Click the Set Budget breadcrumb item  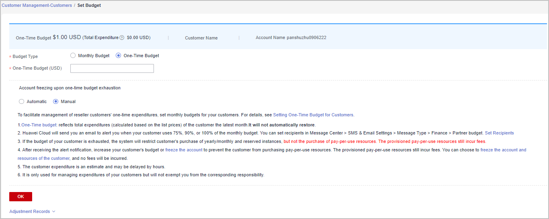tap(89, 5)
